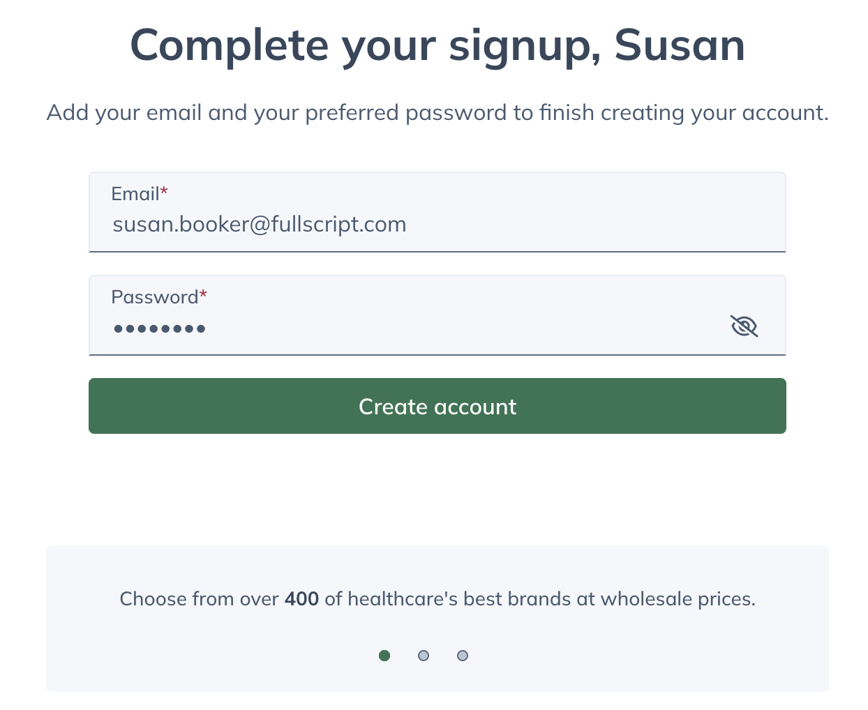Click the Password field label
This screenshot has width=868, height=710.
click(155, 297)
